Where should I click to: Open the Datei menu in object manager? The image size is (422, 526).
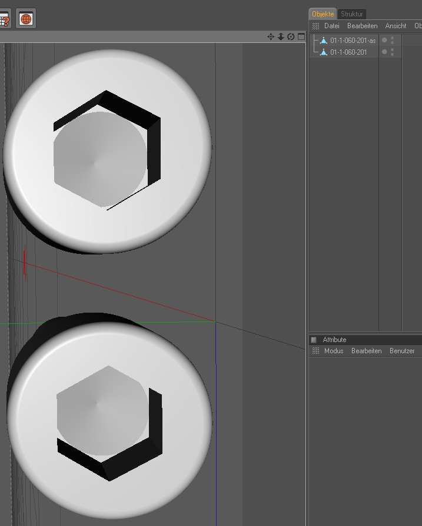point(331,26)
